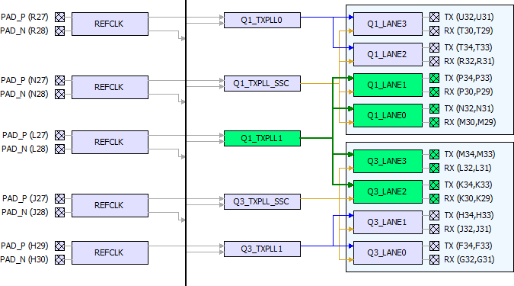Click the RX (T30,T29) pad icon

(434, 31)
